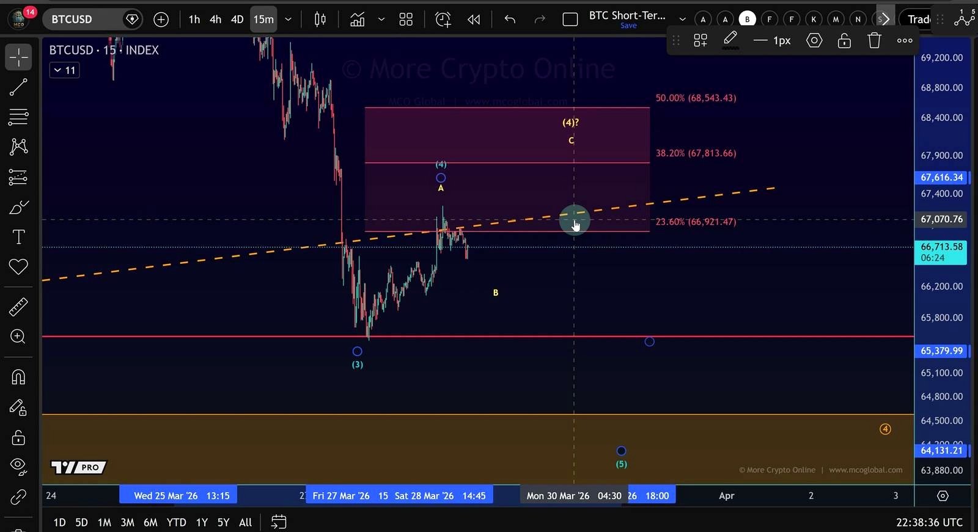Start bar replay mode
Image resolution: width=978 pixels, height=532 pixels.
474,20
